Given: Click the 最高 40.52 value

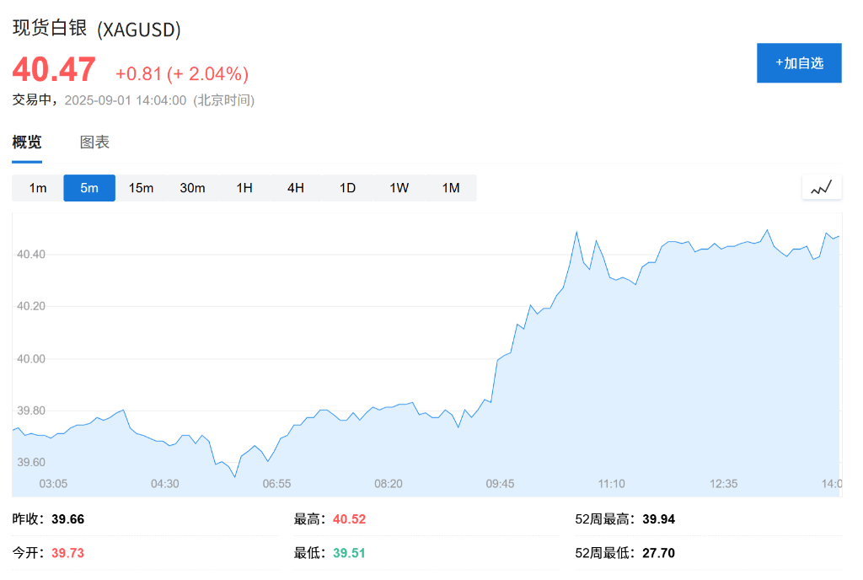Looking at the screenshot, I should [349, 518].
